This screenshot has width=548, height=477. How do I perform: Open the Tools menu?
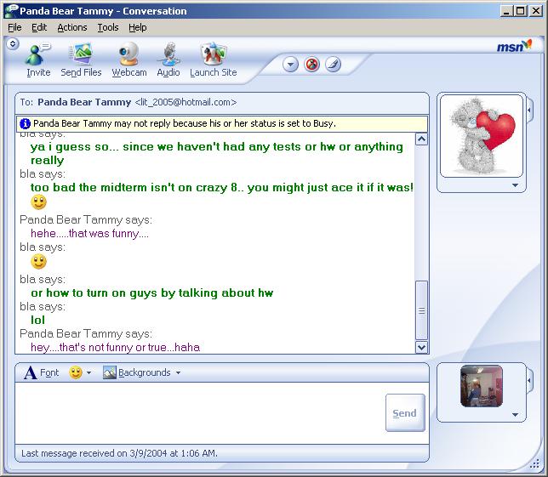pos(108,27)
